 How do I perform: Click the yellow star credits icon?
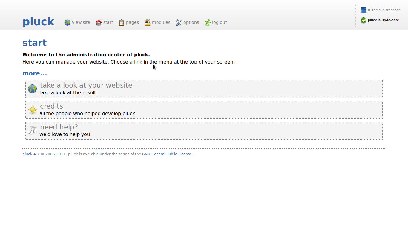[33, 110]
